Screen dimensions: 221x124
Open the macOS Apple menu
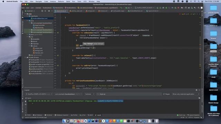(x=3, y=1)
